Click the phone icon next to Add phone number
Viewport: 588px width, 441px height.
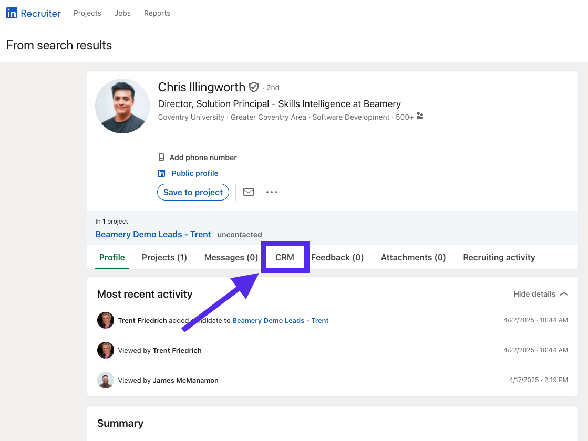pyautogui.click(x=161, y=157)
